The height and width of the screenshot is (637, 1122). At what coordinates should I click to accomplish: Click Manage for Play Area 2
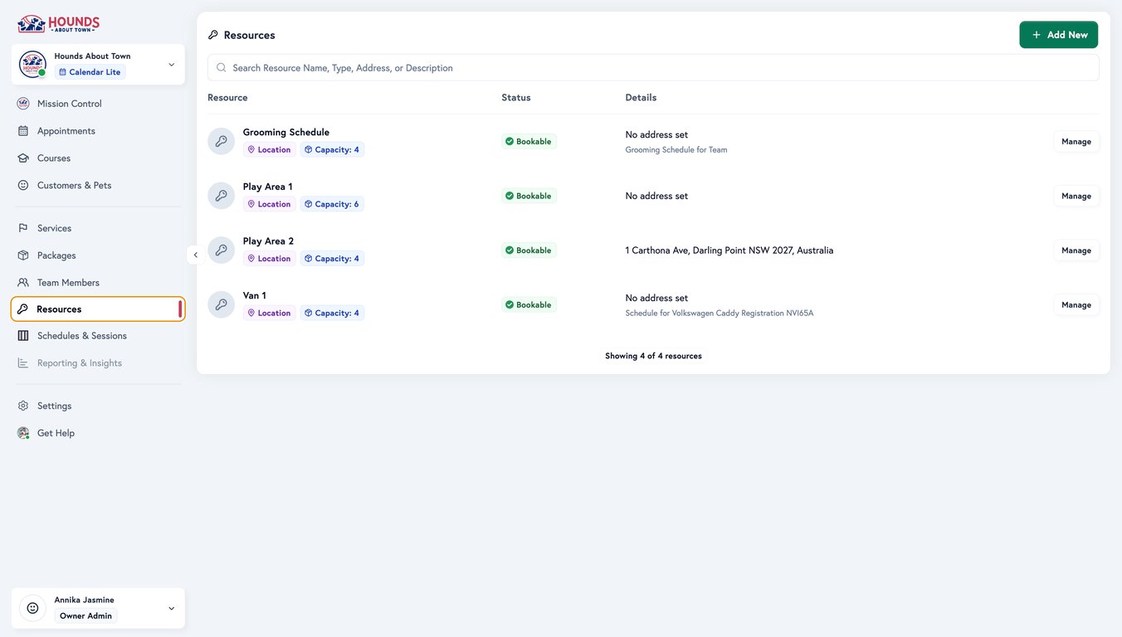[x=1076, y=248]
